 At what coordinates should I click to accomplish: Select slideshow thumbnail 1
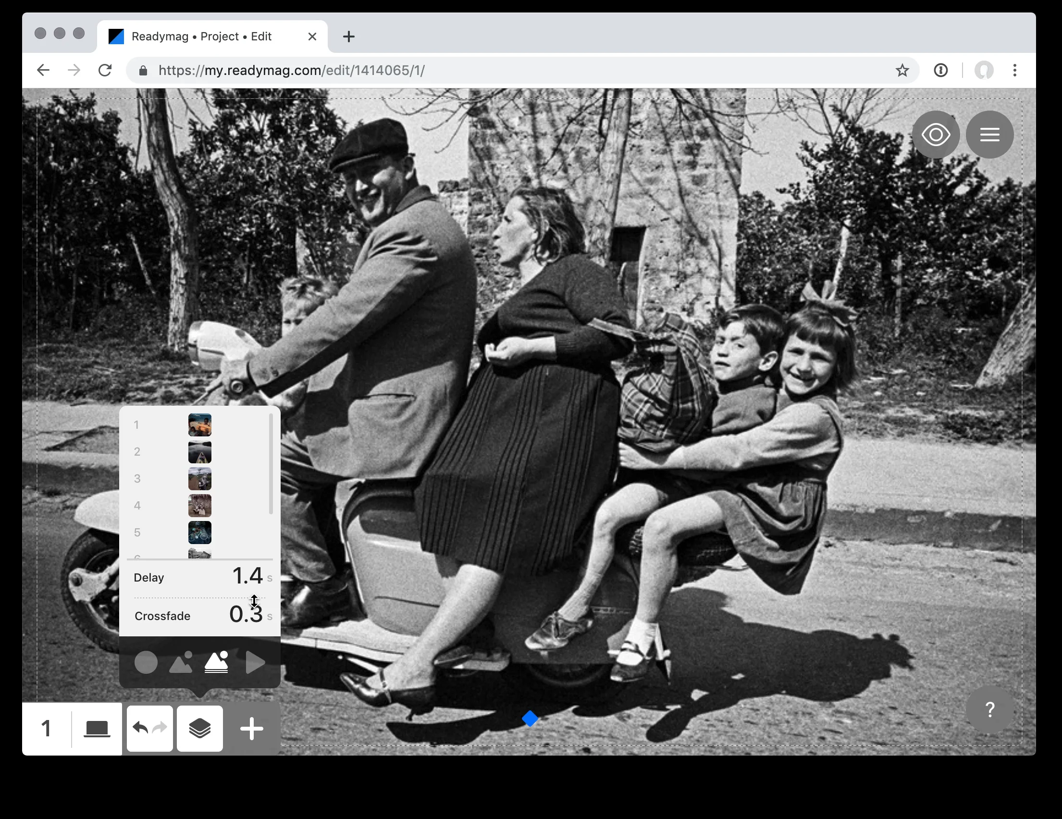(x=200, y=425)
